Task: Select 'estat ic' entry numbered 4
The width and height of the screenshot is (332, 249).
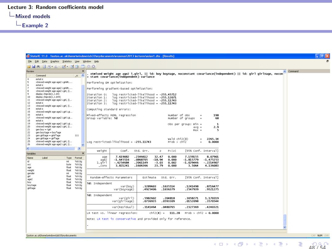Action: 39,79
